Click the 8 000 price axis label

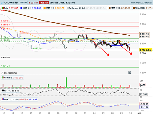pos(143,53)
